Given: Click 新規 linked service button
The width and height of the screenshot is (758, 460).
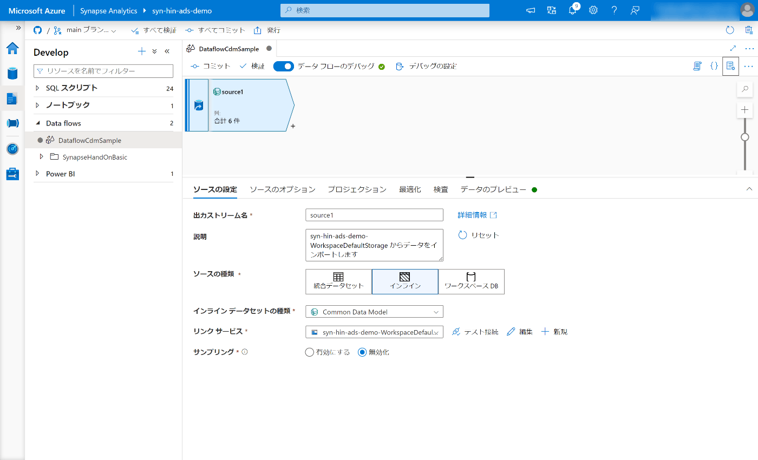Looking at the screenshot, I should tap(554, 332).
